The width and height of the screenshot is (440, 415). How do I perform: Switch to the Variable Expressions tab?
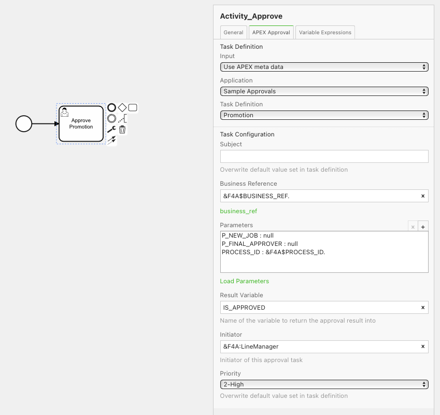click(325, 32)
